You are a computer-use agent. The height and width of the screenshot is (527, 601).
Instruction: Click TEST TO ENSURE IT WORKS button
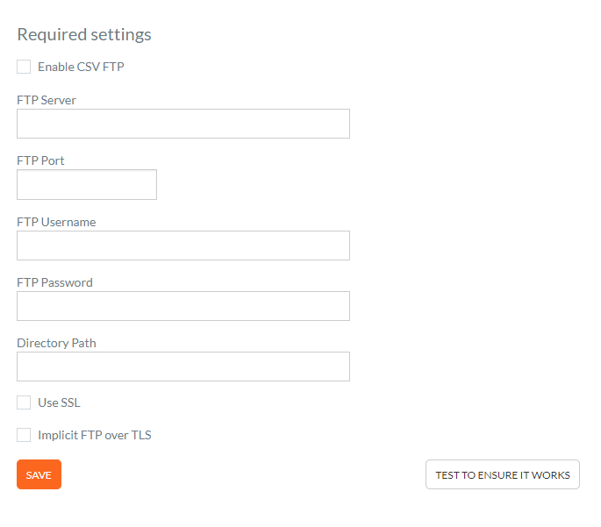click(503, 474)
